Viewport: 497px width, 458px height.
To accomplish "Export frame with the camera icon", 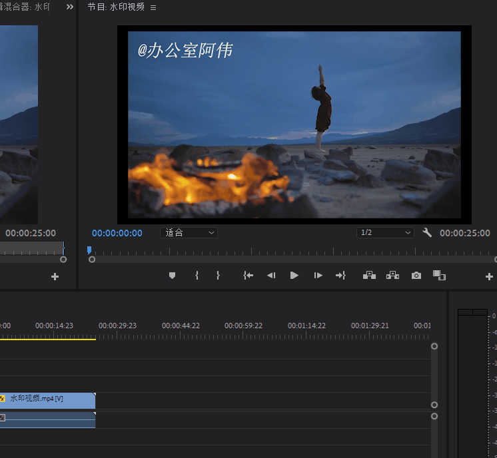I will [x=416, y=276].
